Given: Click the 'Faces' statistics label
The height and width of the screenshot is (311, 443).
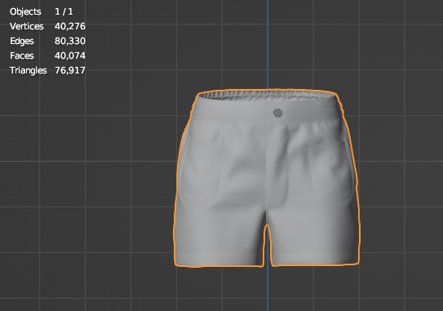Looking at the screenshot, I should tap(22, 56).
